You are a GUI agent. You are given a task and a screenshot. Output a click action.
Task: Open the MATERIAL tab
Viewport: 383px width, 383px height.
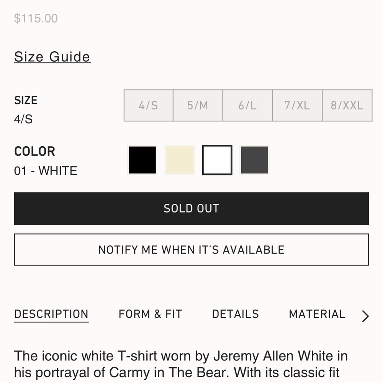pyautogui.click(x=317, y=314)
